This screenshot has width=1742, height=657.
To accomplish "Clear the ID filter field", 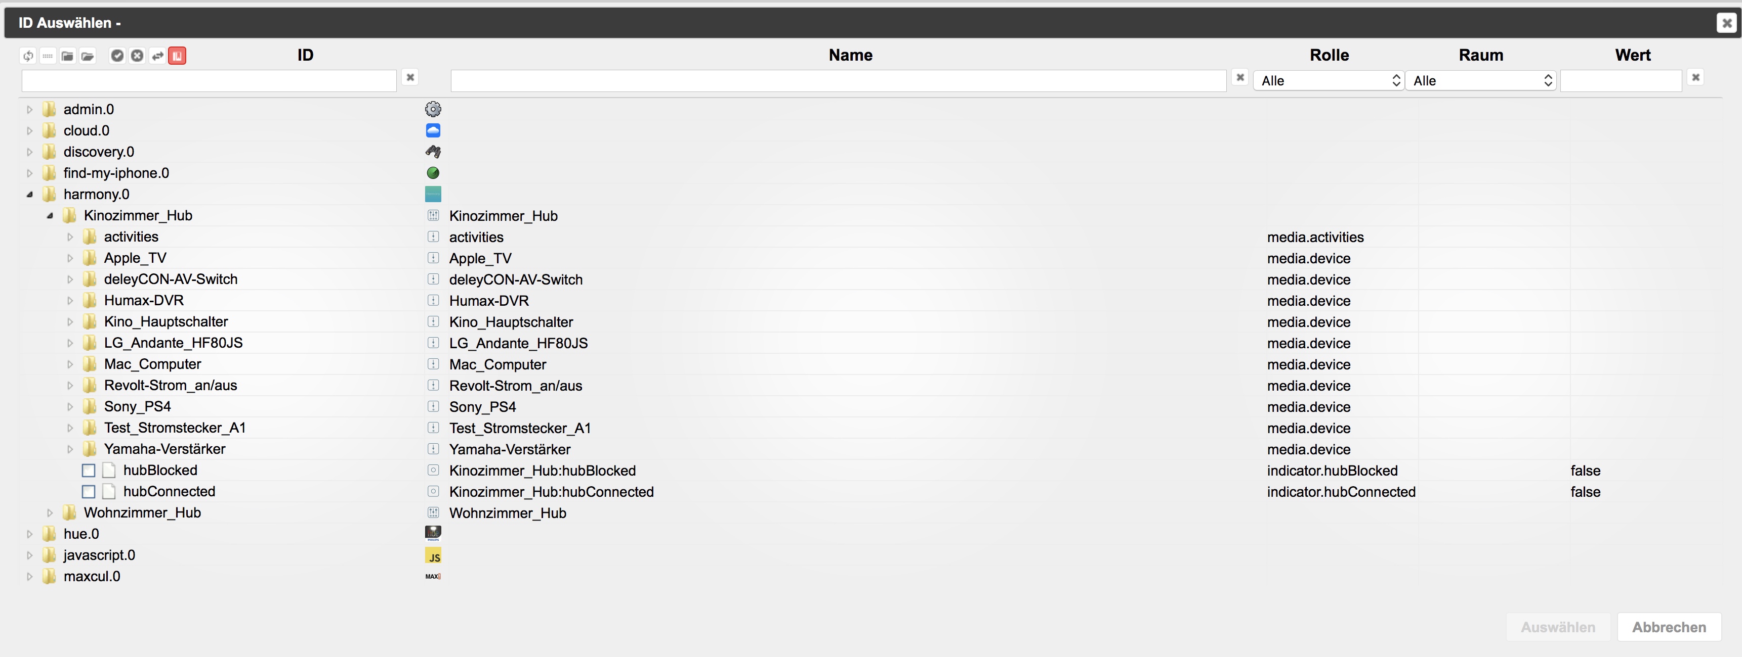I will 410,78.
